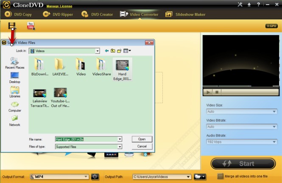Click the Manage License link
The width and height of the screenshot is (282, 183).
pos(59,6)
